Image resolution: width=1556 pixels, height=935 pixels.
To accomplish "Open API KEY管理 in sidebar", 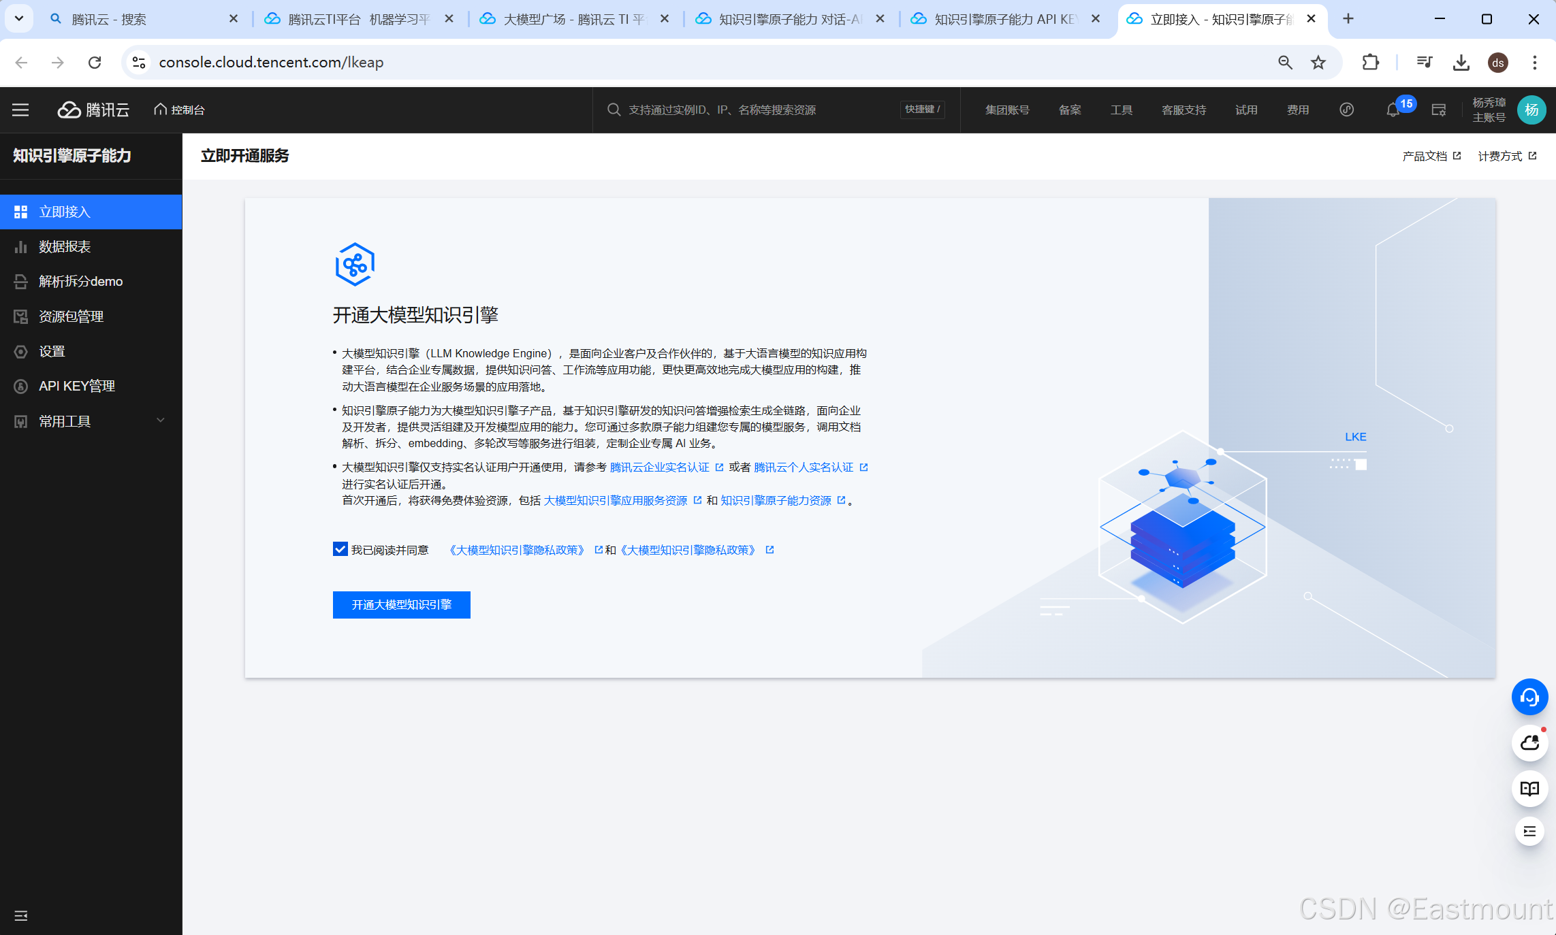I will [76, 386].
